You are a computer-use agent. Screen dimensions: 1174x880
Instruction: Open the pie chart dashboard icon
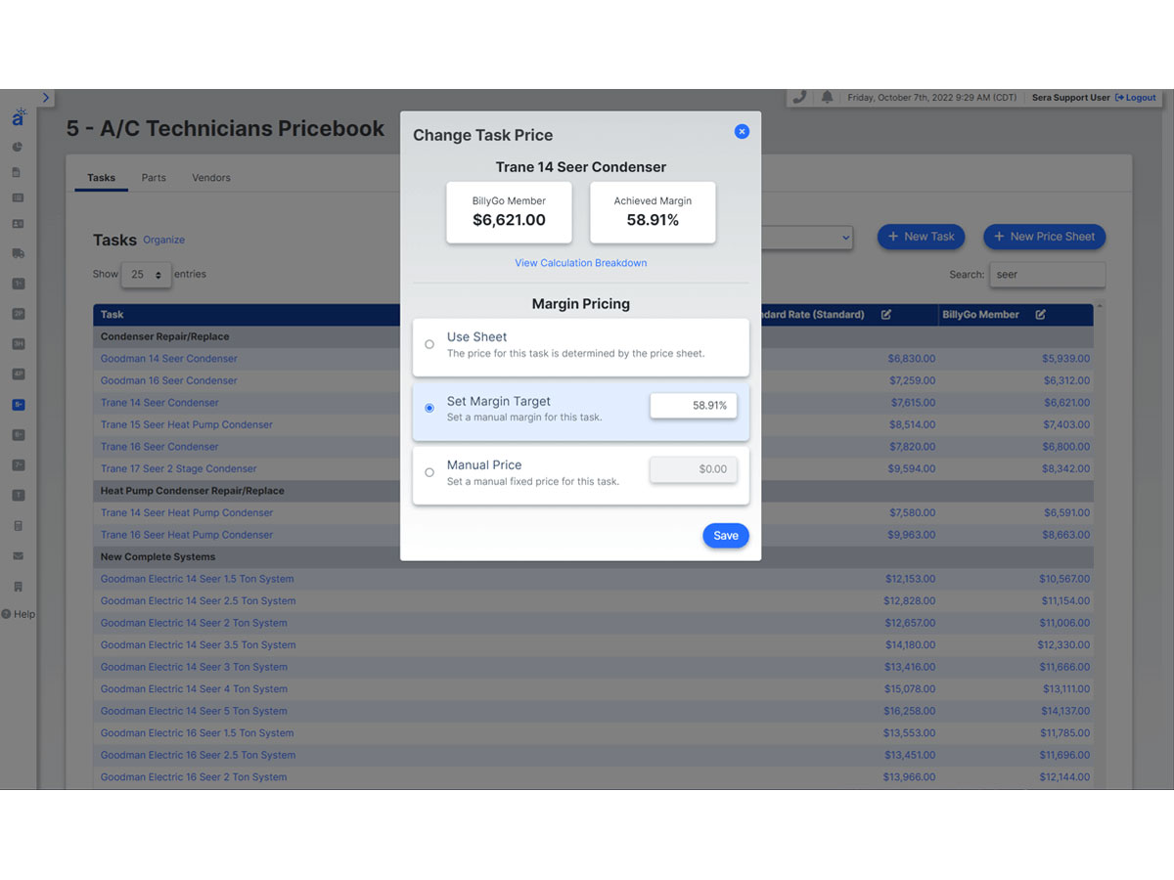18,148
